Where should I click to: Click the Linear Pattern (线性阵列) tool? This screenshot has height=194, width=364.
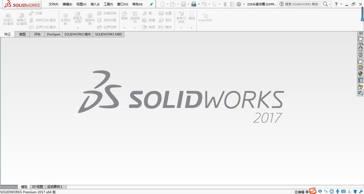tap(135, 18)
